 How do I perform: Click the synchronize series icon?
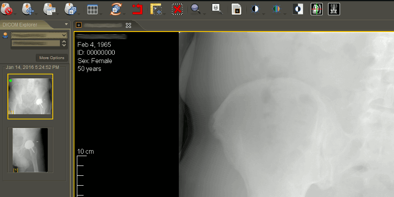pos(116,9)
